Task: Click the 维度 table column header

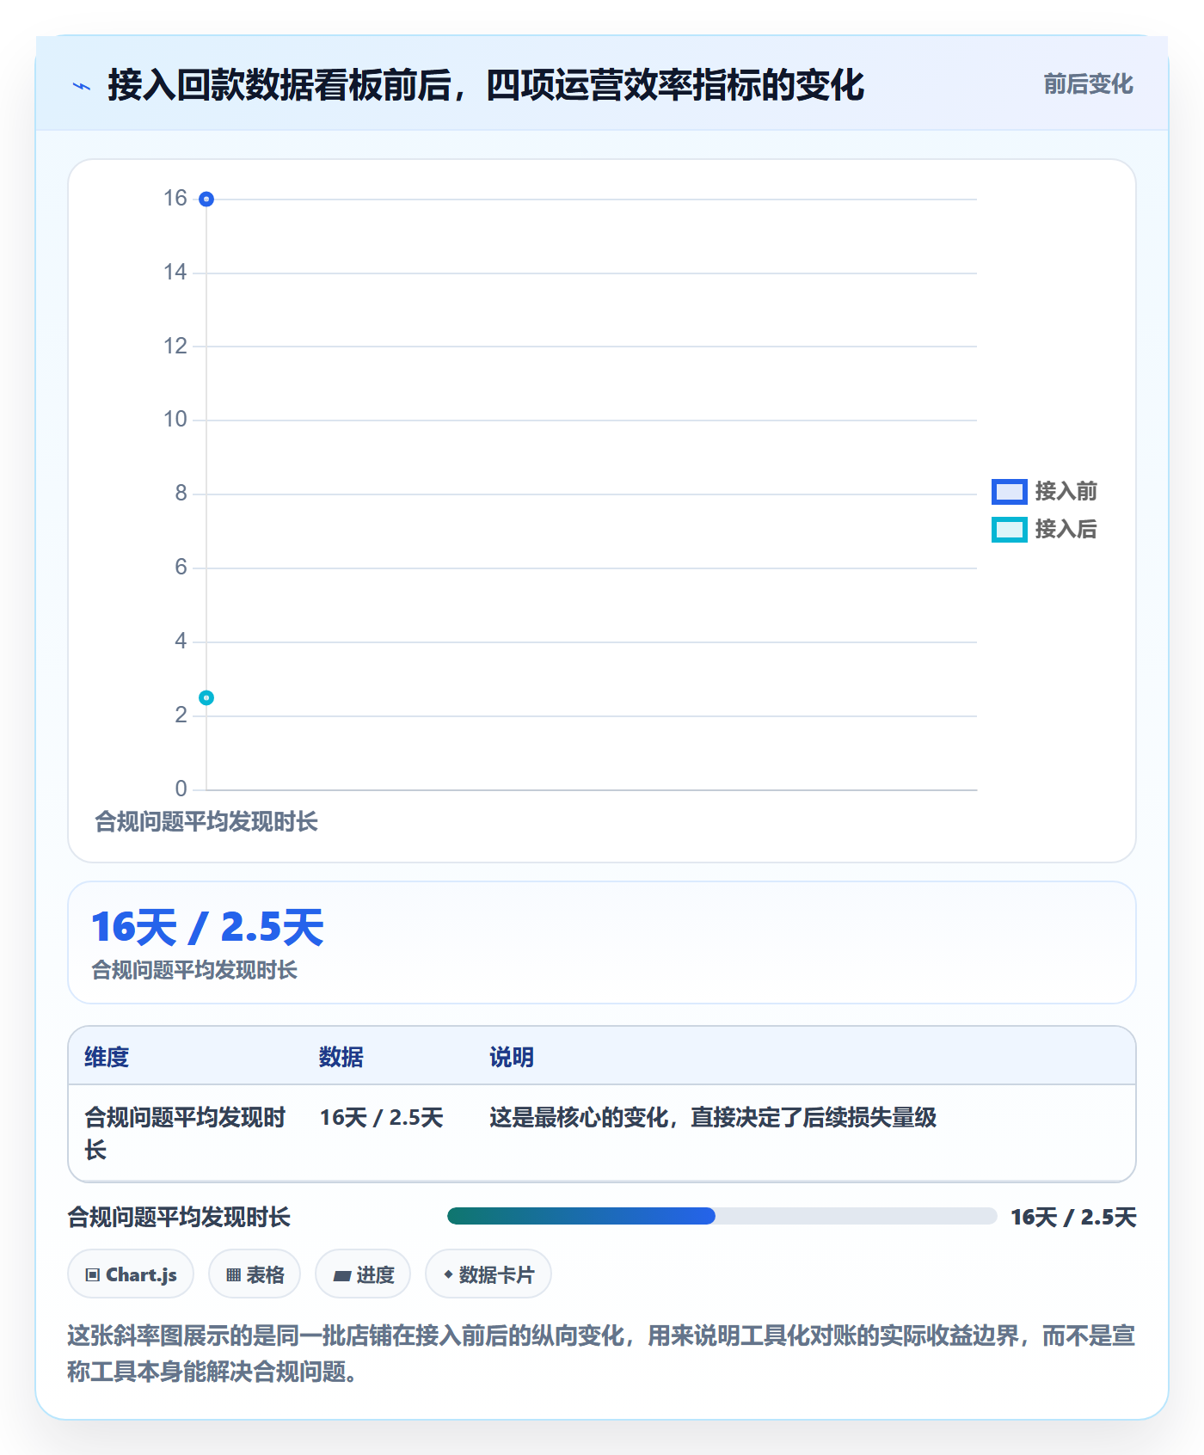Action: pyautogui.click(x=107, y=1057)
